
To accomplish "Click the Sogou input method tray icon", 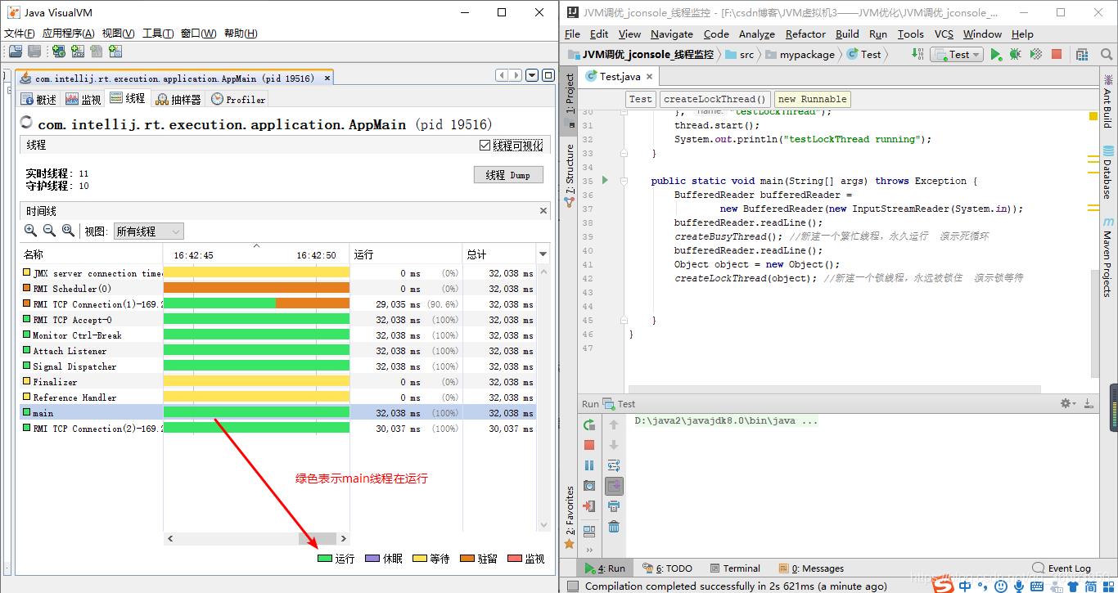I will coord(944,585).
